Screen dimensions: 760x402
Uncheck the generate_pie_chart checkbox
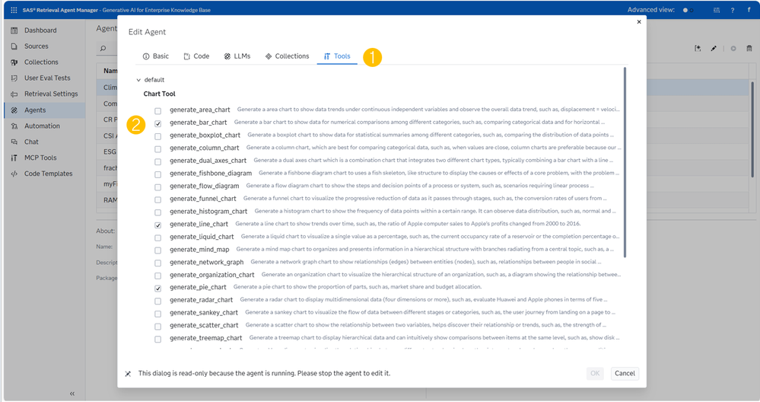coord(158,289)
